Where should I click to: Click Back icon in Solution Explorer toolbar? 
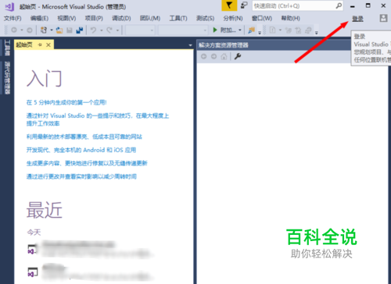point(203,56)
